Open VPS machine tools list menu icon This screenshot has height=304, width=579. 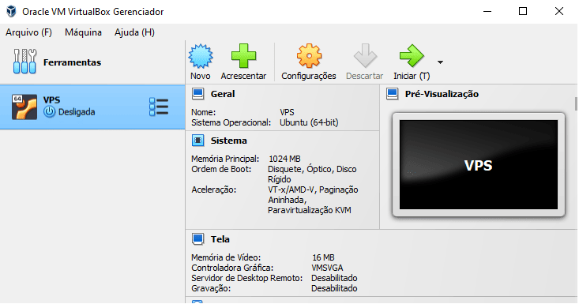pos(159,107)
